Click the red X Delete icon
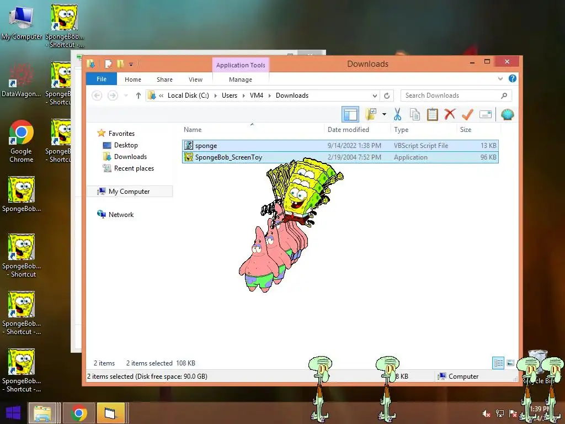Screen dimensions: 565x424 [x=450, y=114]
